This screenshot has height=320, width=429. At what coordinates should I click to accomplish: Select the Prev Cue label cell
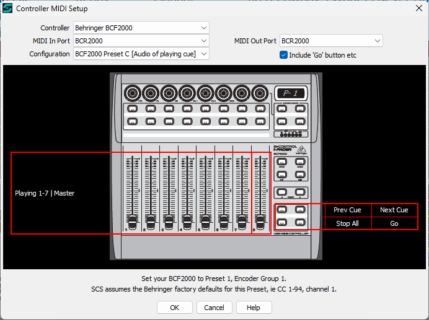pyautogui.click(x=347, y=210)
